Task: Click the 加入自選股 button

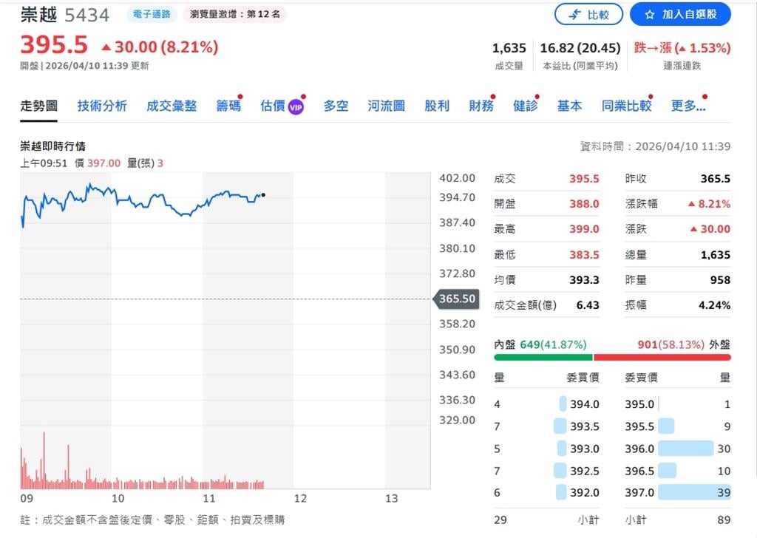Action: pos(679,14)
